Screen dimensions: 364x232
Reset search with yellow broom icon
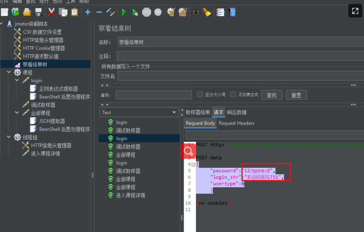click(x=207, y=12)
